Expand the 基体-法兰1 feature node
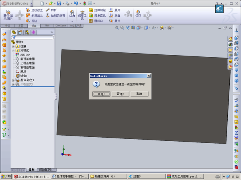 (x=13, y=80)
